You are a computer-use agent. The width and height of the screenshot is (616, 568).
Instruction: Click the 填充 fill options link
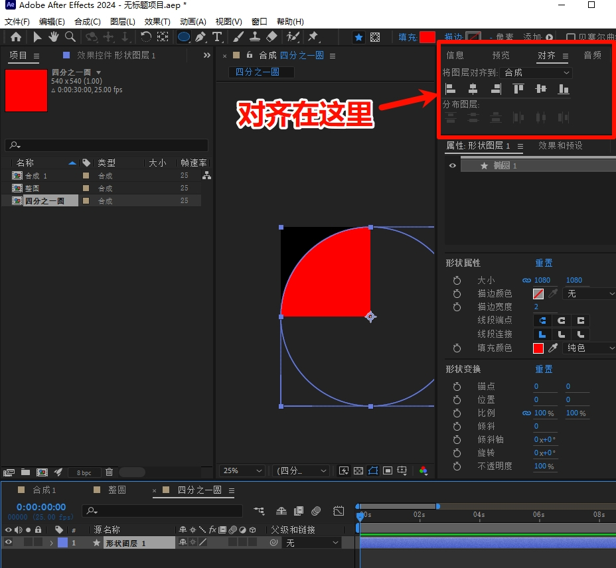click(x=408, y=37)
